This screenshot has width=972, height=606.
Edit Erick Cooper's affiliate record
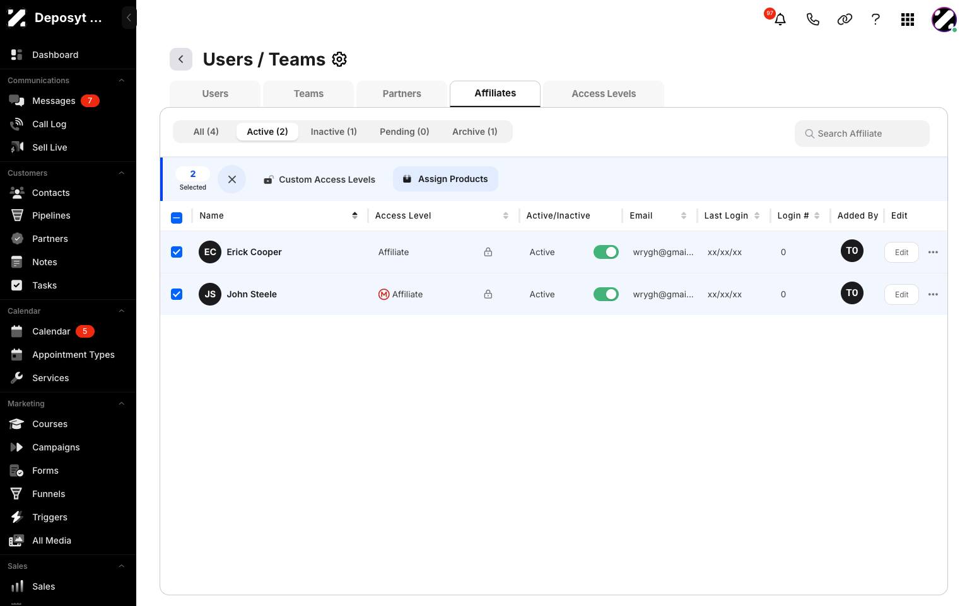point(901,253)
